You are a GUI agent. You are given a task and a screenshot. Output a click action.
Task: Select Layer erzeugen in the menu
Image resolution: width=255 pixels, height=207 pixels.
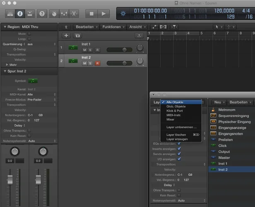177,139
